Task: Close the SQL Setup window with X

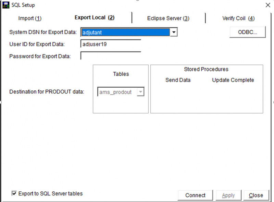Action: click(x=267, y=5)
